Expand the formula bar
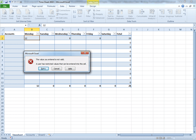This screenshot has height=140, width=196. coord(194,25)
